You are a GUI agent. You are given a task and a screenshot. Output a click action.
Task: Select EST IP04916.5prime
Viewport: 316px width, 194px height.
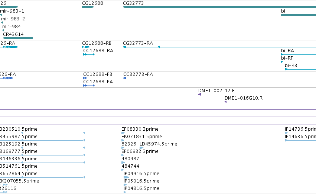point(126,177)
